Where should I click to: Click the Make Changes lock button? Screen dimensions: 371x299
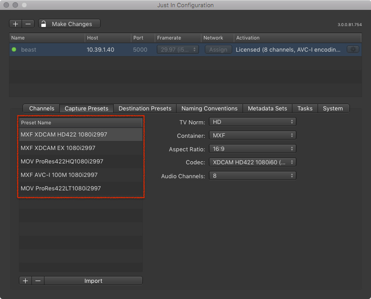[69, 24]
